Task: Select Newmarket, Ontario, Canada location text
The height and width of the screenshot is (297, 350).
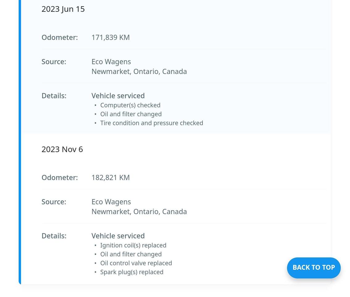Action: pyautogui.click(x=139, y=71)
